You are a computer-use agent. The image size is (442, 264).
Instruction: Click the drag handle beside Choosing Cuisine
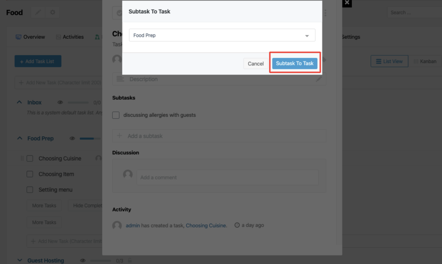tap(22, 158)
